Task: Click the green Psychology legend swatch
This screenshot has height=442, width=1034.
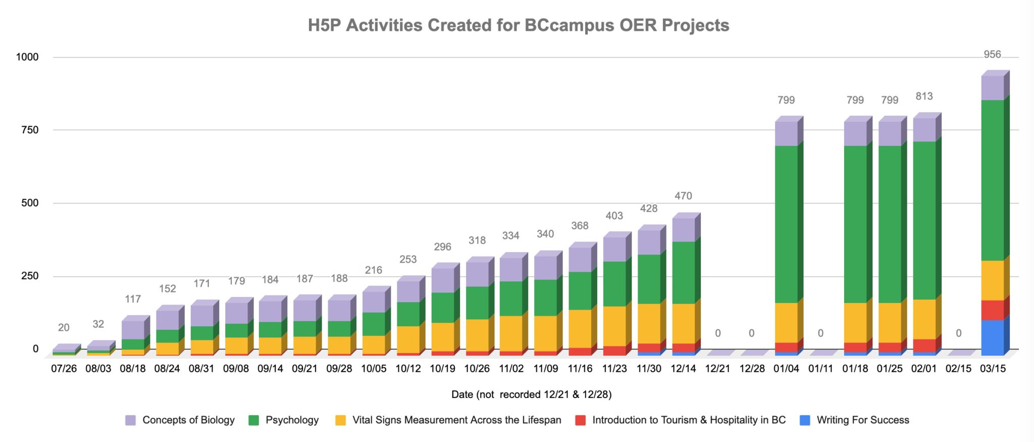Action: pyautogui.click(x=253, y=420)
